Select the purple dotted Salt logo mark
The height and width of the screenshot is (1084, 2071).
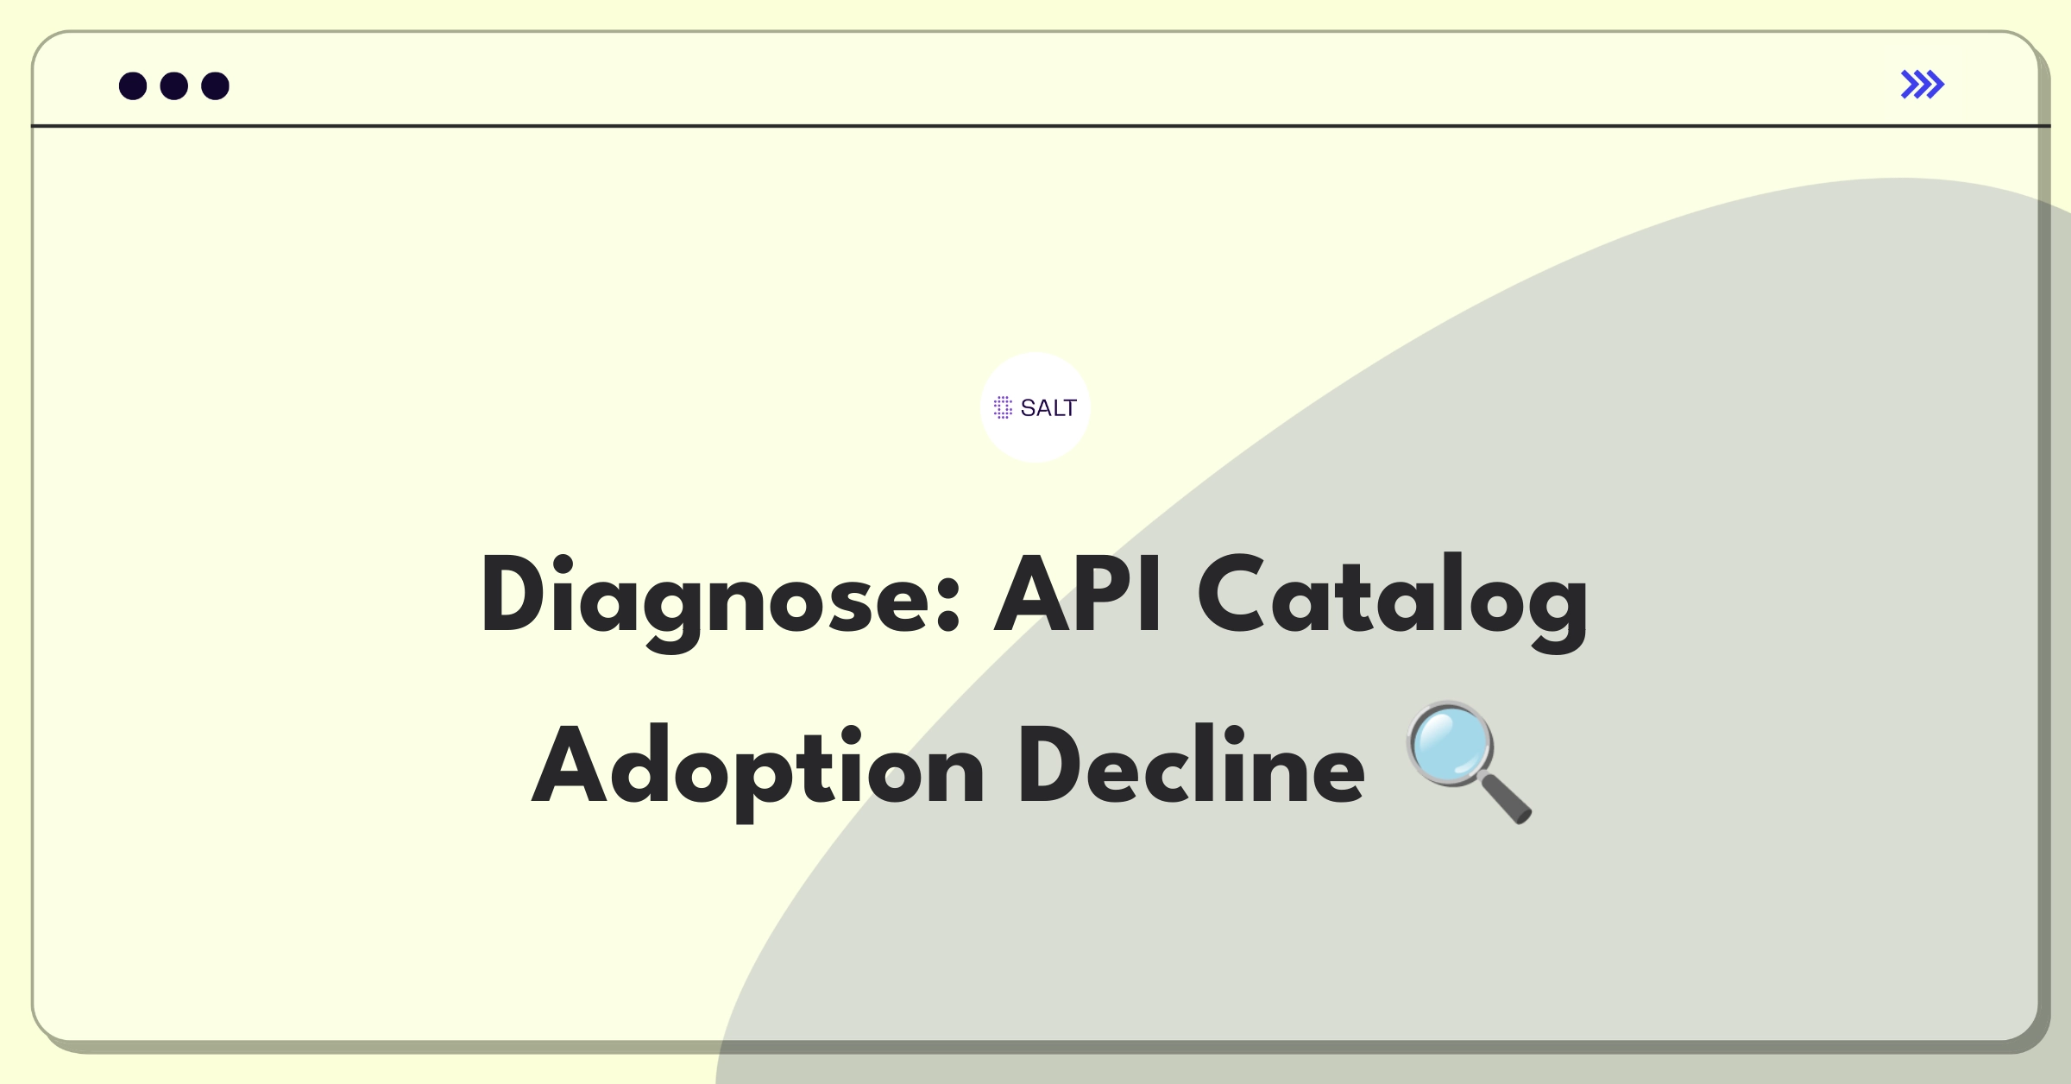click(1003, 407)
